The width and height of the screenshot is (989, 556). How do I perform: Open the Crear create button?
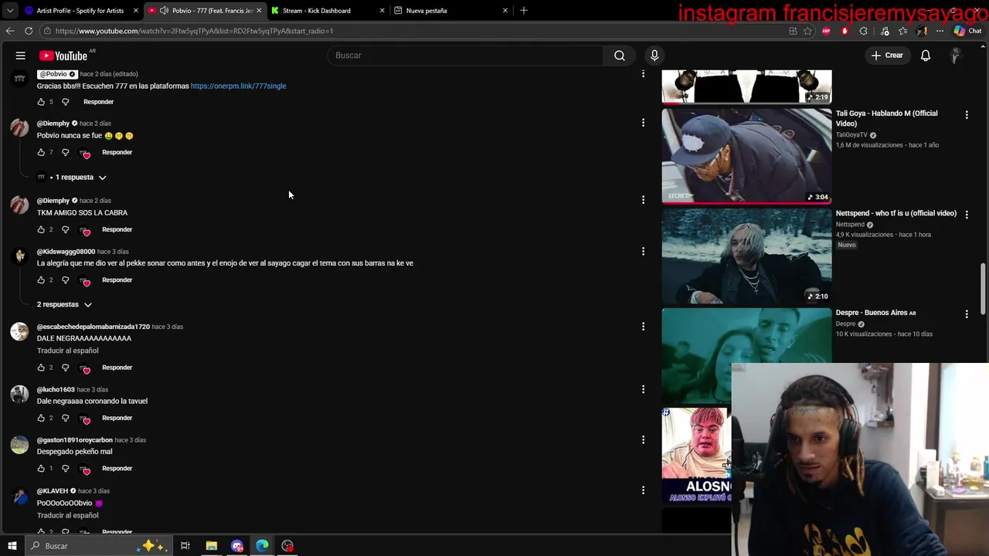tap(887, 56)
